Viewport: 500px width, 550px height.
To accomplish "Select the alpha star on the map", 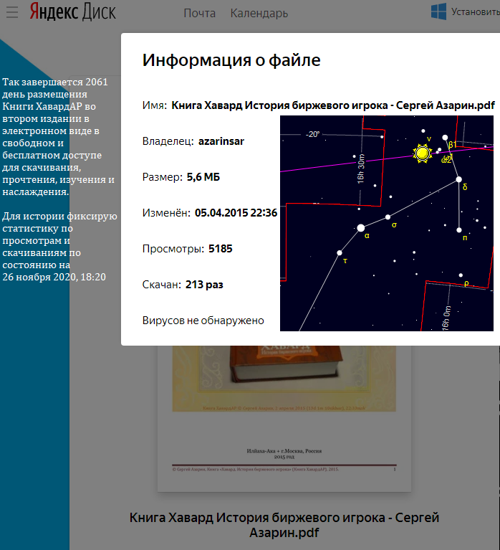I will pyautogui.click(x=360, y=228).
